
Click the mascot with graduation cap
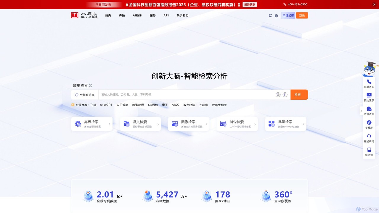370,70
